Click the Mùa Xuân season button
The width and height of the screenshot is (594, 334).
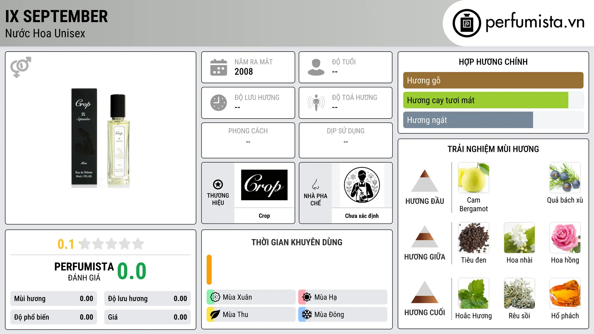[251, 297]
